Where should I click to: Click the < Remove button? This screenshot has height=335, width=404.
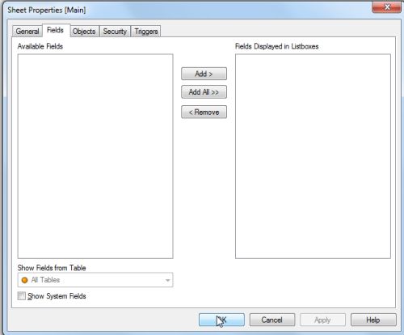[204, 112]
